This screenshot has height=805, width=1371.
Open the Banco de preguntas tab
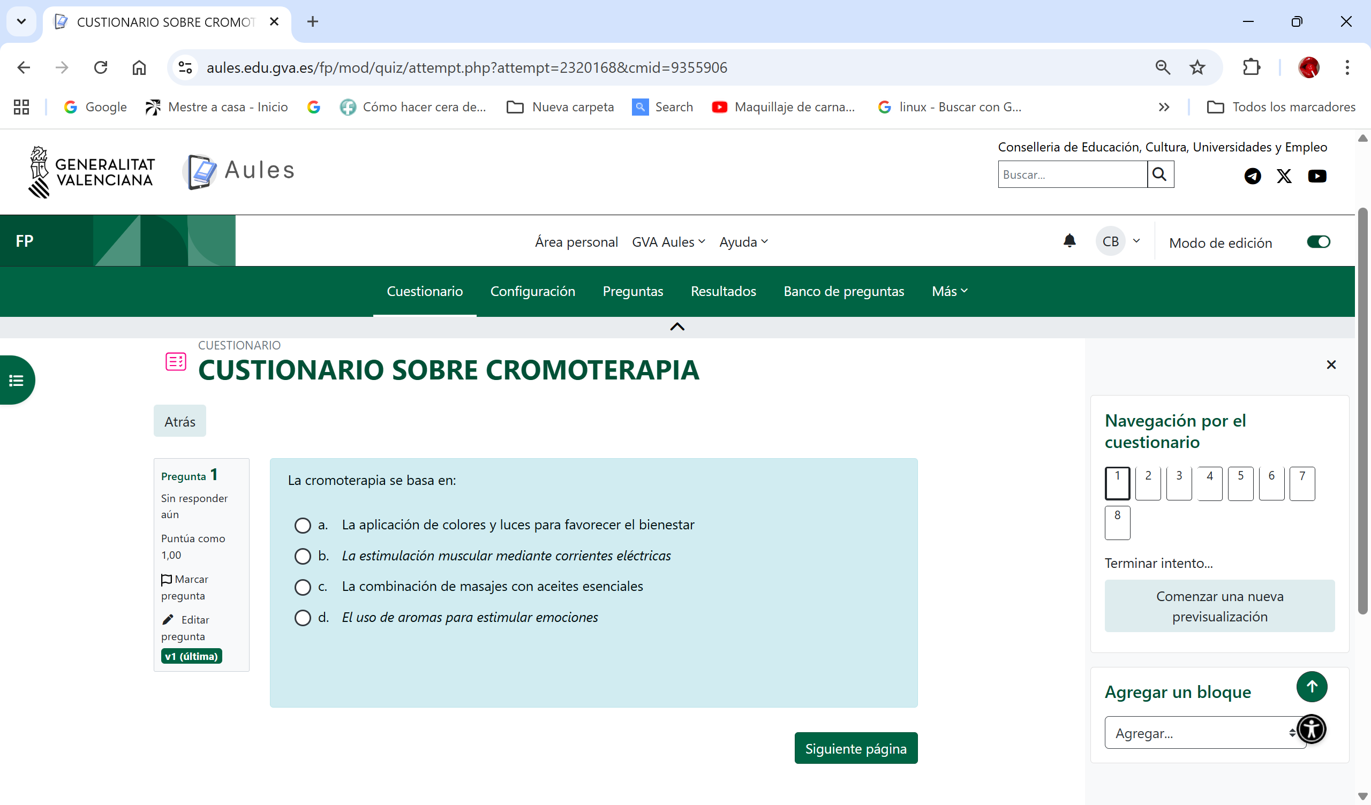(x=843, y=291)
